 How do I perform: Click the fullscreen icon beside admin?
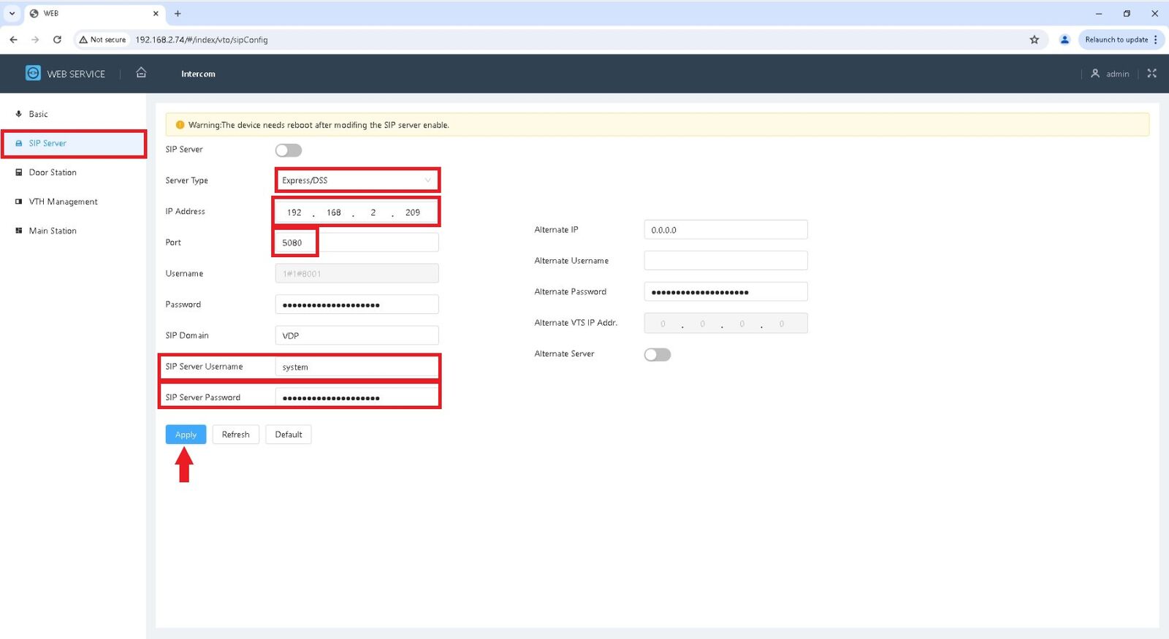click(1151, 73)
